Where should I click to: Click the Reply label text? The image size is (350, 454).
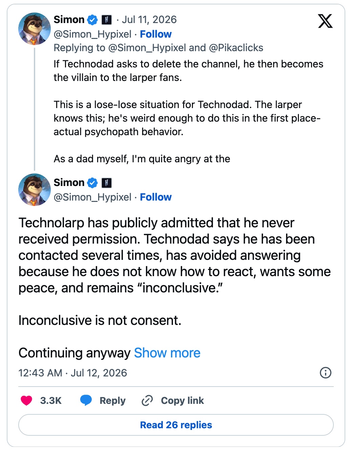point(112,400)
